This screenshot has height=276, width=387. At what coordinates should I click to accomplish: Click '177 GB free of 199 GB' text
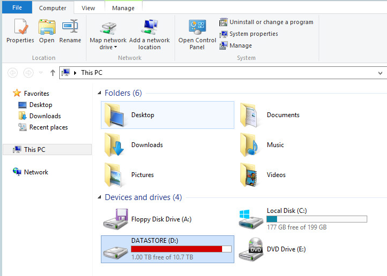point(297,227)
